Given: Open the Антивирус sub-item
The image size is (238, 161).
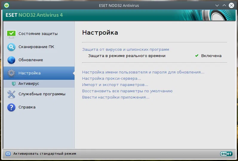Looking at the screenshot, I should coord(39,84).
